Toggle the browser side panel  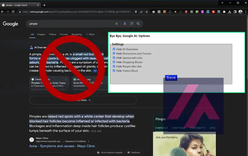[x=235, y=12]
